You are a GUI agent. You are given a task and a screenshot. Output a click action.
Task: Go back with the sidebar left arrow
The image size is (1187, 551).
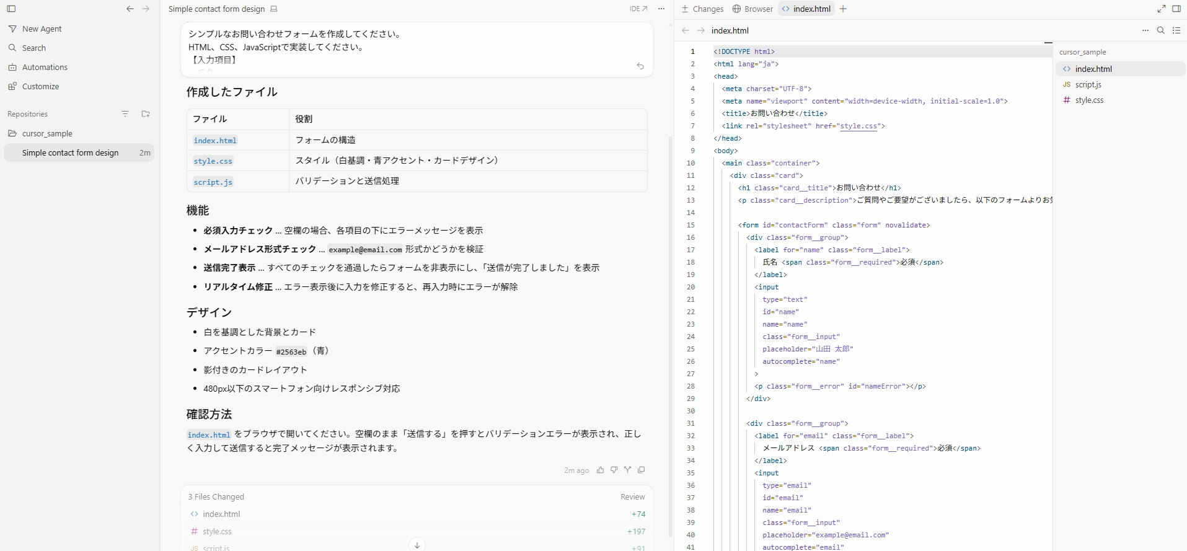pyautogui.click(x=130, y=9)
